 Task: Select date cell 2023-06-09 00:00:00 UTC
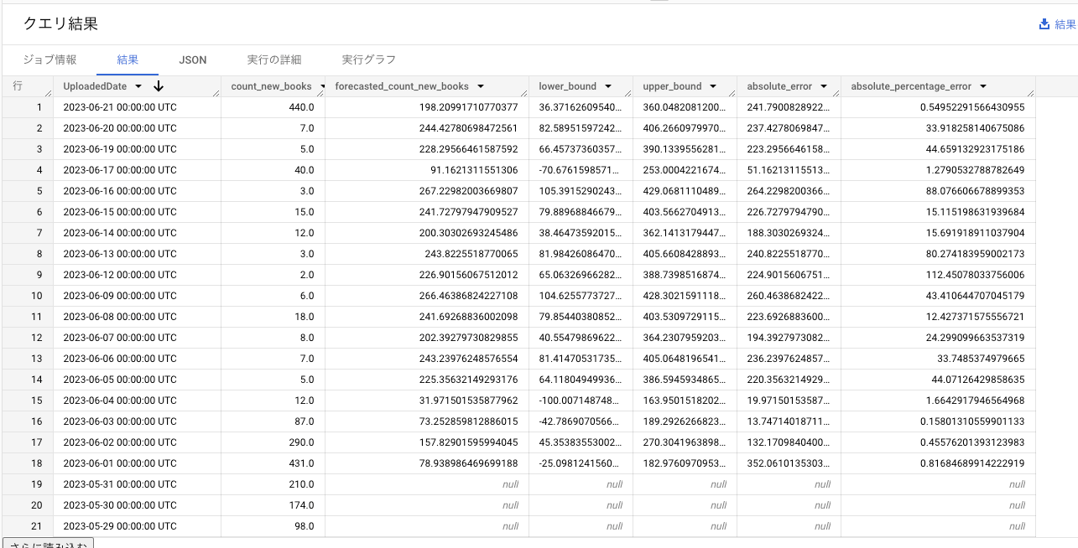tap(120, 296)
